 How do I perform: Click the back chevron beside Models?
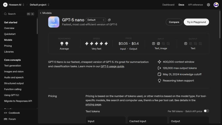coord(41,13)
